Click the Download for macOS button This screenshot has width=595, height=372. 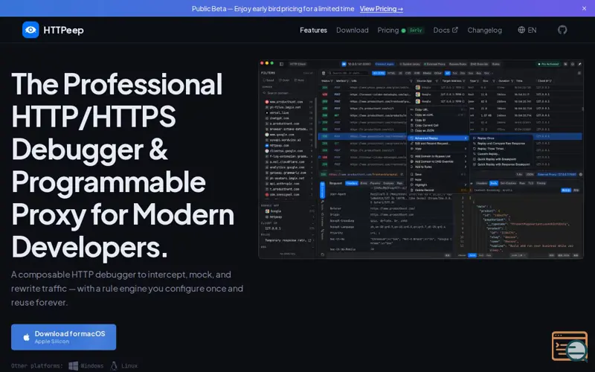coord(64,337)
